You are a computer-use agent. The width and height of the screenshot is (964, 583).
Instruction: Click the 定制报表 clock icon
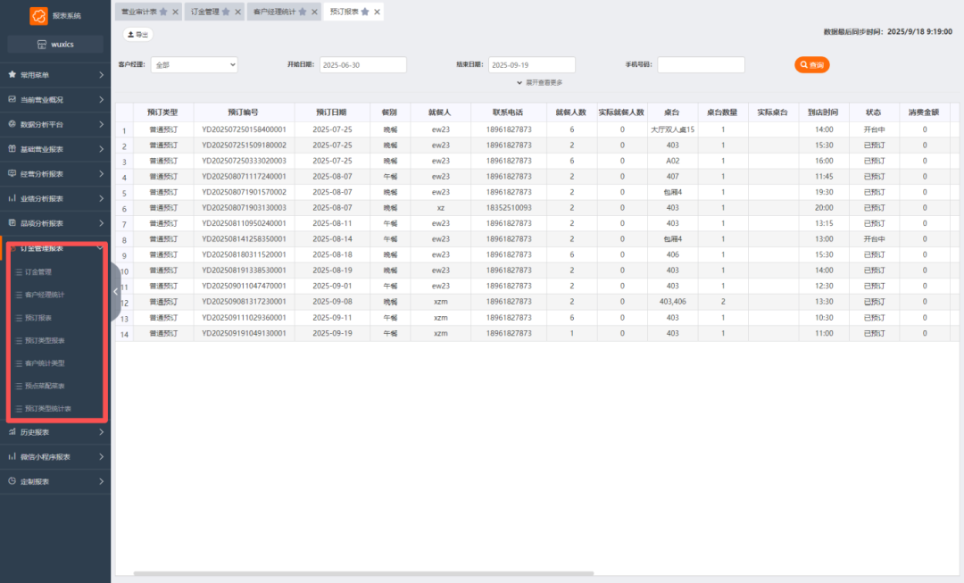[12, 481]
